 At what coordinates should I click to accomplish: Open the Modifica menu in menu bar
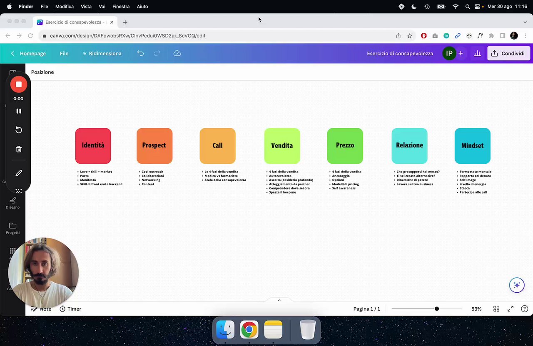point(65,7)
